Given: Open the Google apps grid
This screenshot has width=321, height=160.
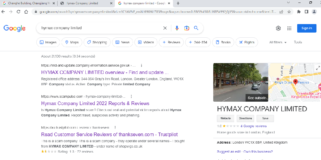Looking at the screenshot, I should pos(289,28).
